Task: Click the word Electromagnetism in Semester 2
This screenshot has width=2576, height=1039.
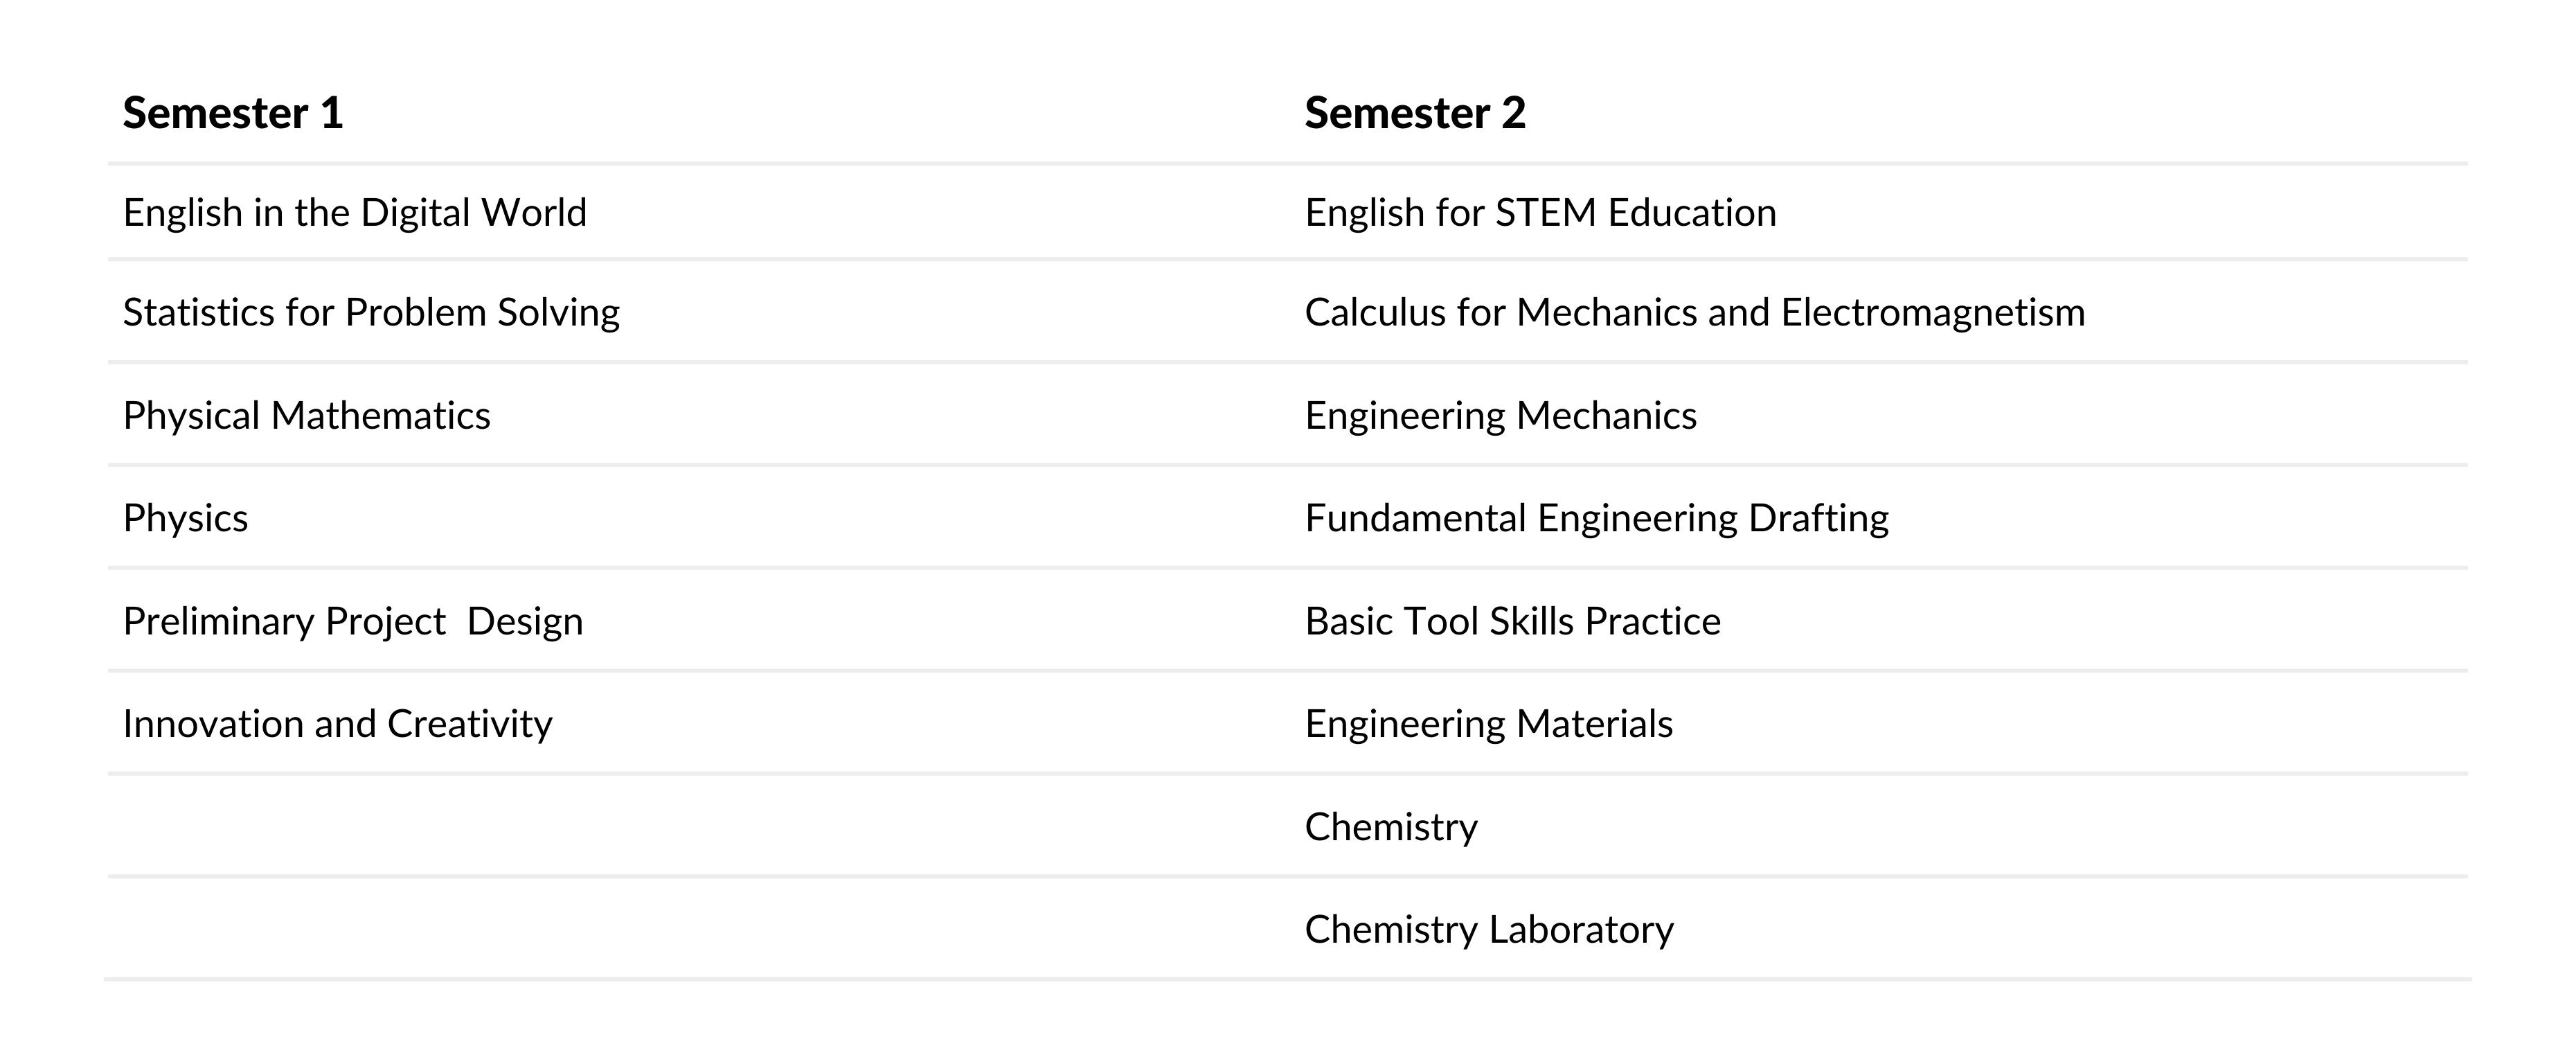Action: point(1933,313)
